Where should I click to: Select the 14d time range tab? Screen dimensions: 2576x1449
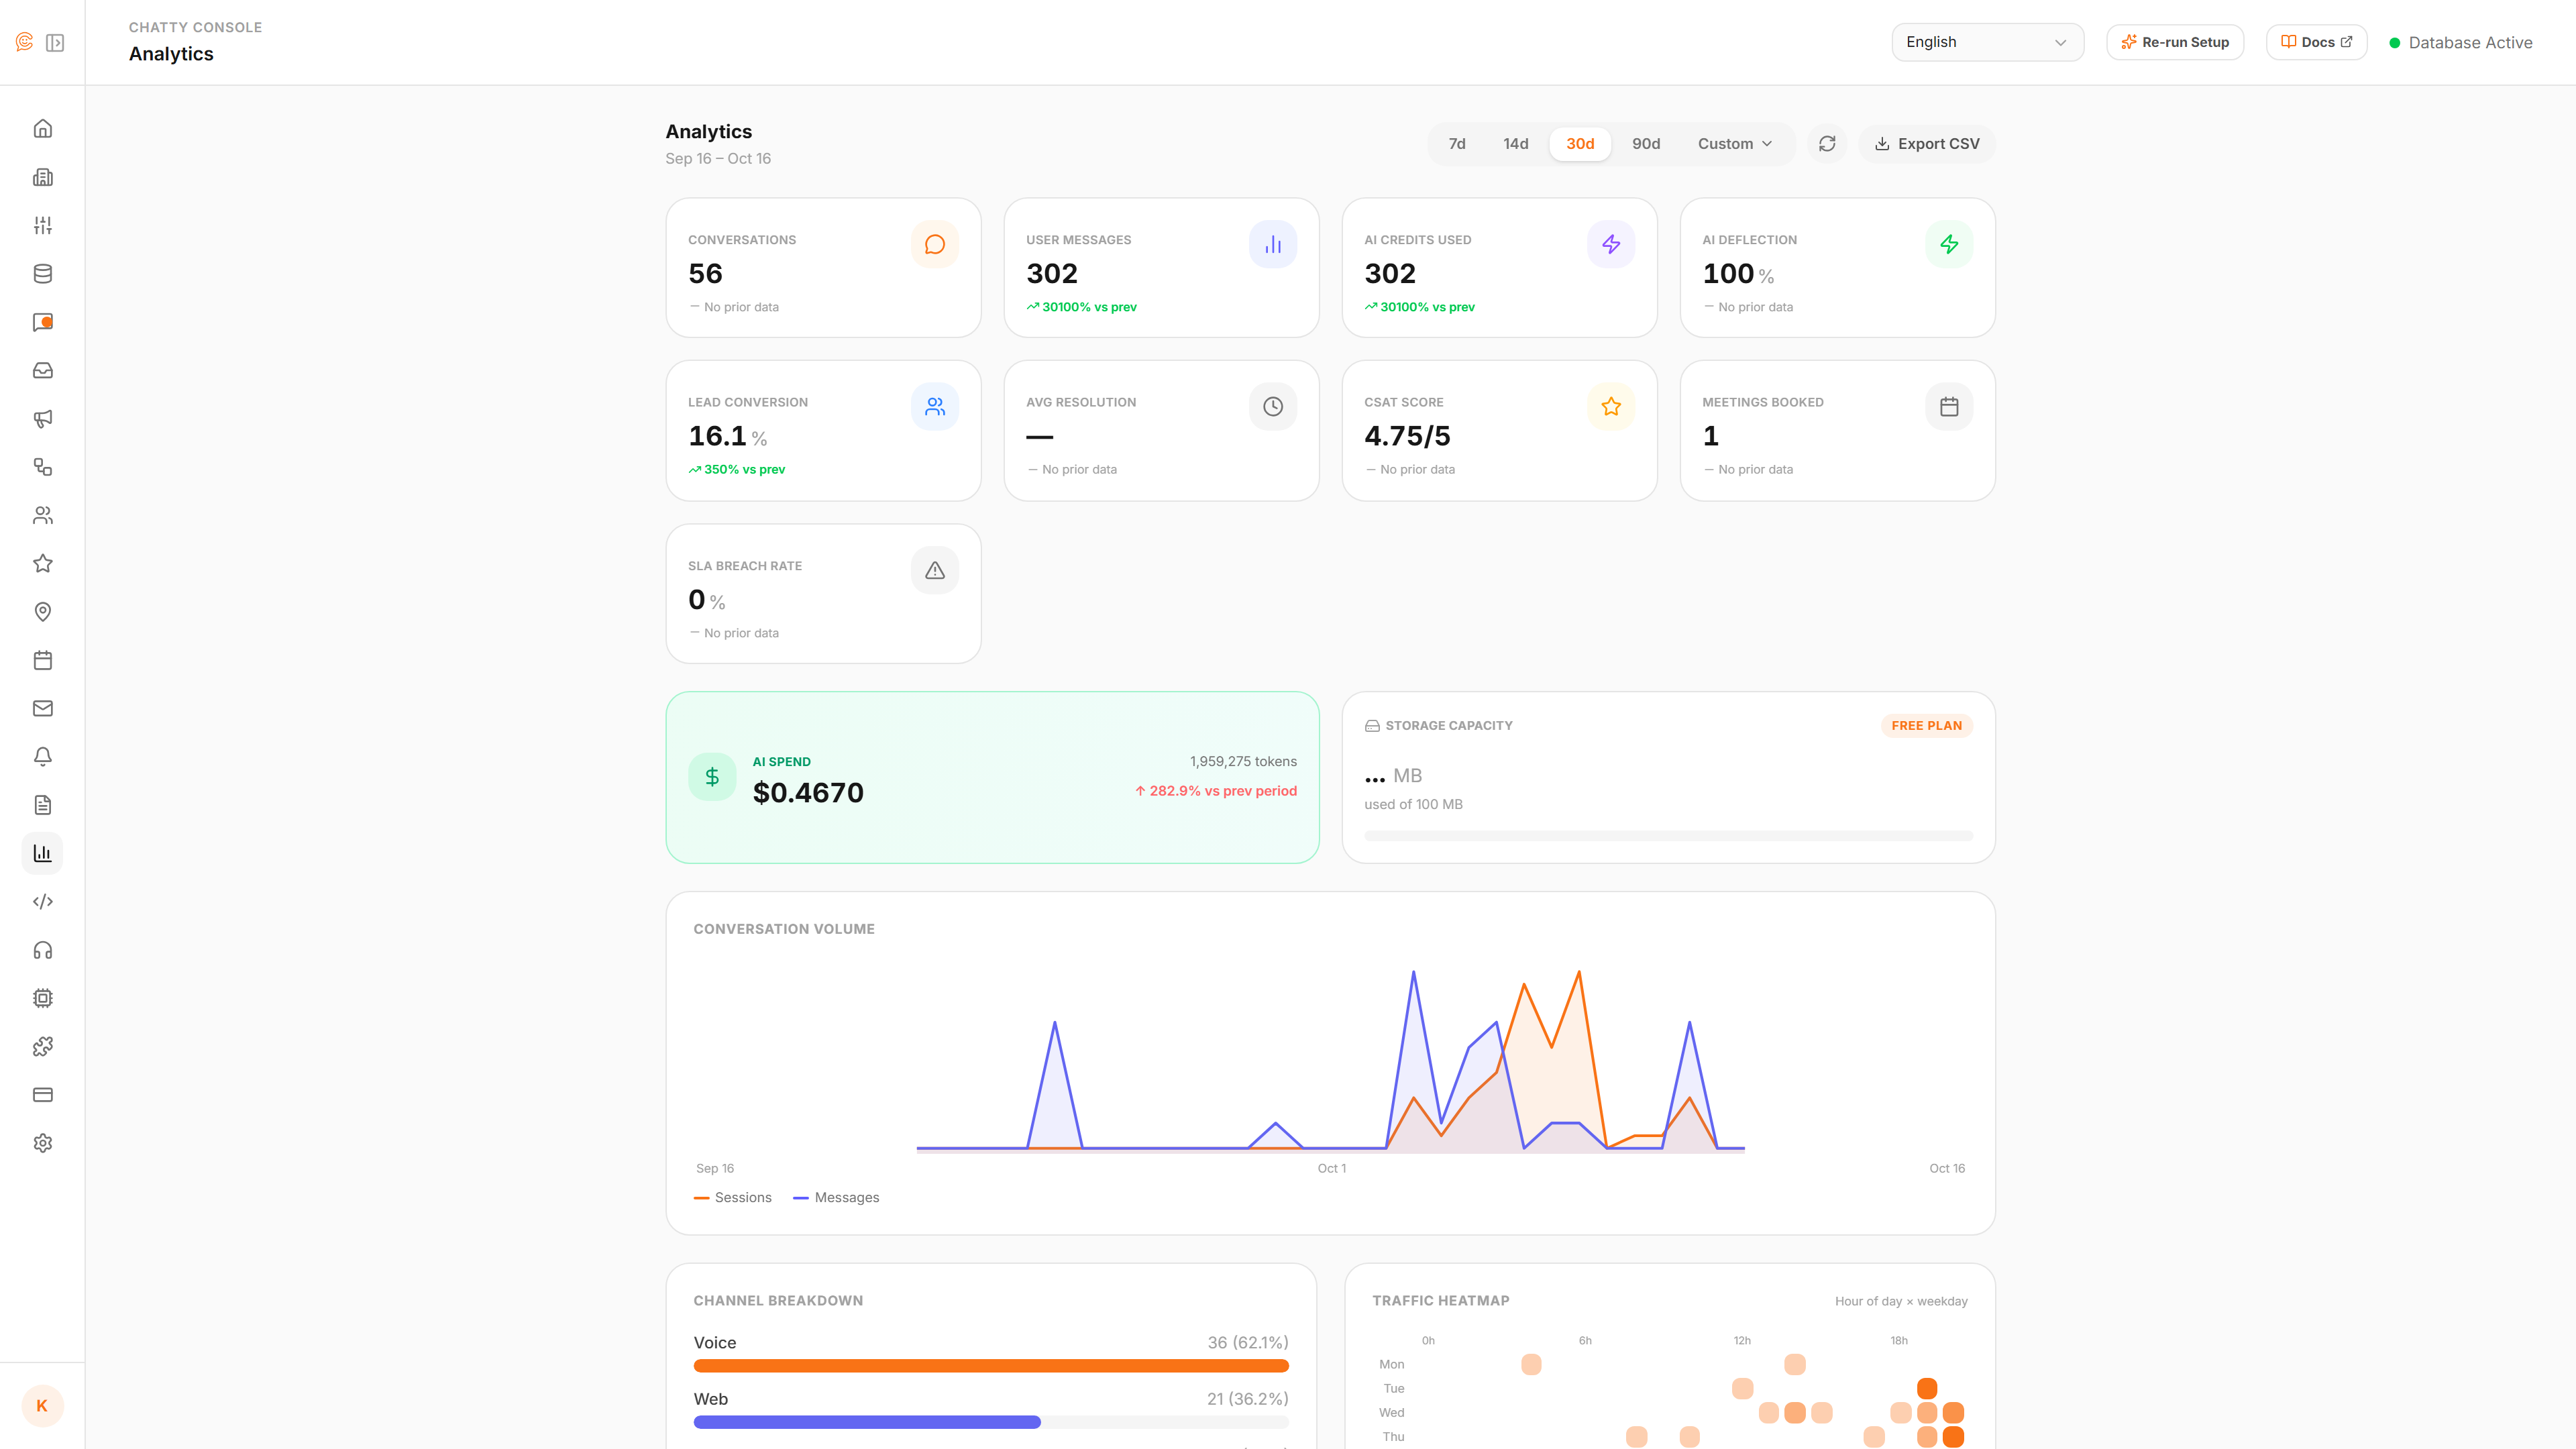1516,144
